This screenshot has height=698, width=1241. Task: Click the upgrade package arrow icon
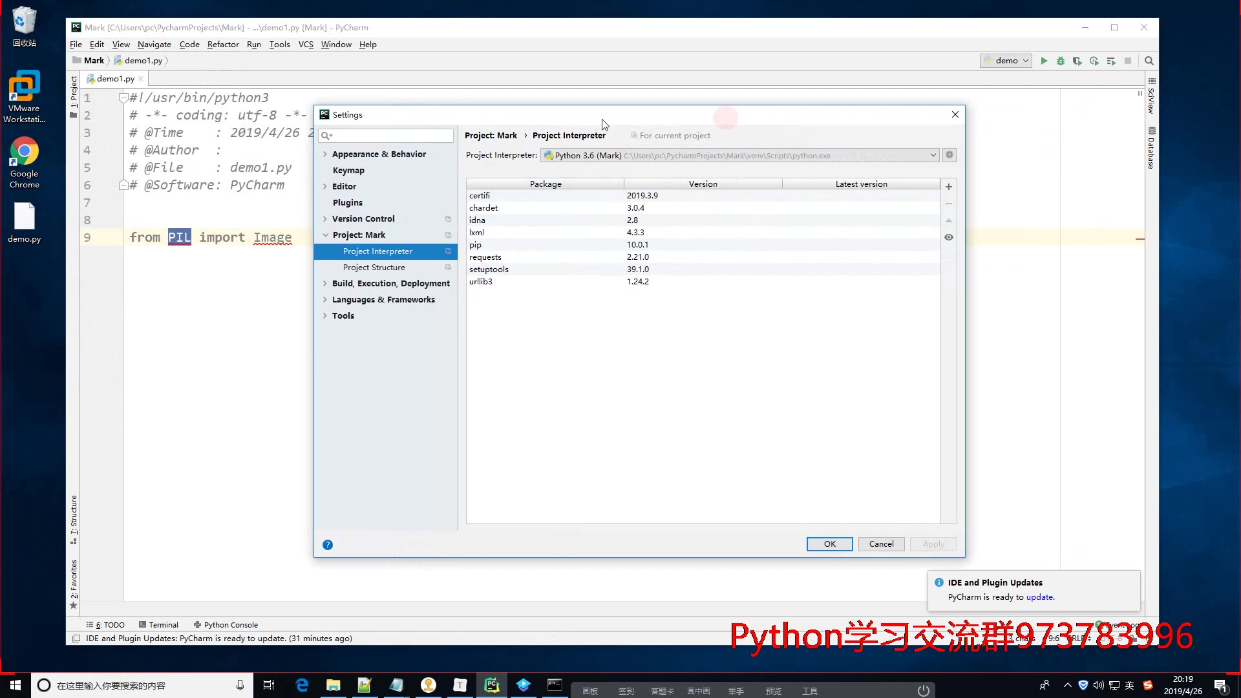[x=949, y=220]
